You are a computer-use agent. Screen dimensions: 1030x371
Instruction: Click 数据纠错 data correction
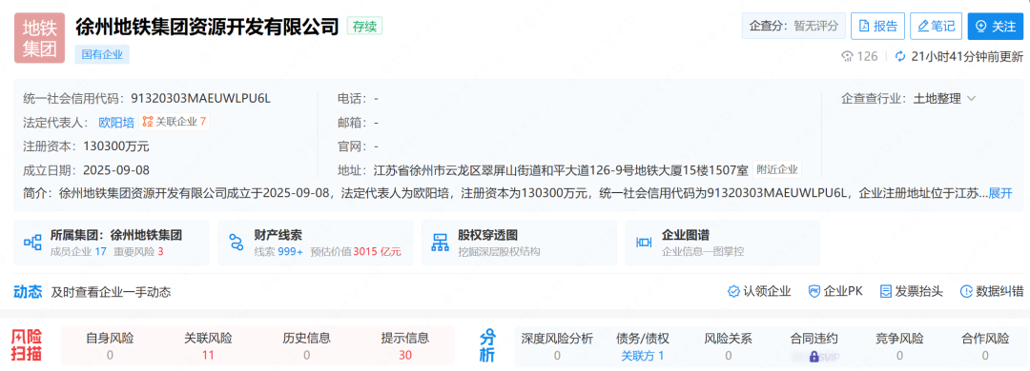(992, 292)
